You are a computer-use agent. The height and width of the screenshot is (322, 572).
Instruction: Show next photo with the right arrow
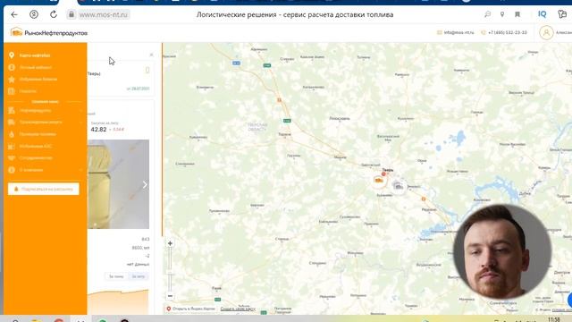coord(145,185)
